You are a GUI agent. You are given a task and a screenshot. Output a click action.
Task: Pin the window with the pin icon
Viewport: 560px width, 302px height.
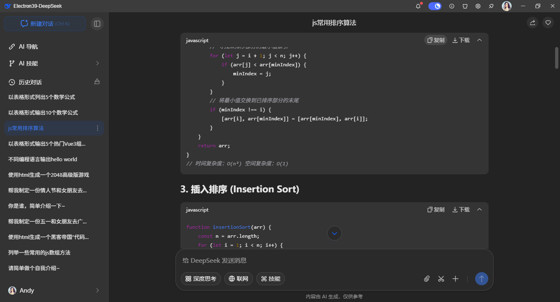coord(491,6)
